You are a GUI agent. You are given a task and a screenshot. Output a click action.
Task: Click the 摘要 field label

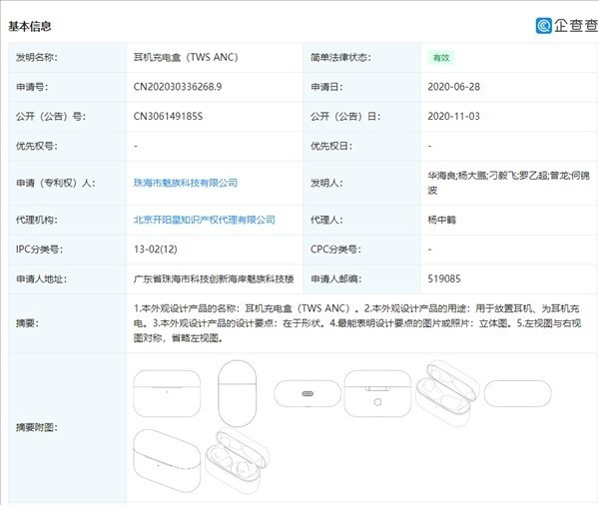click(28, 323)
